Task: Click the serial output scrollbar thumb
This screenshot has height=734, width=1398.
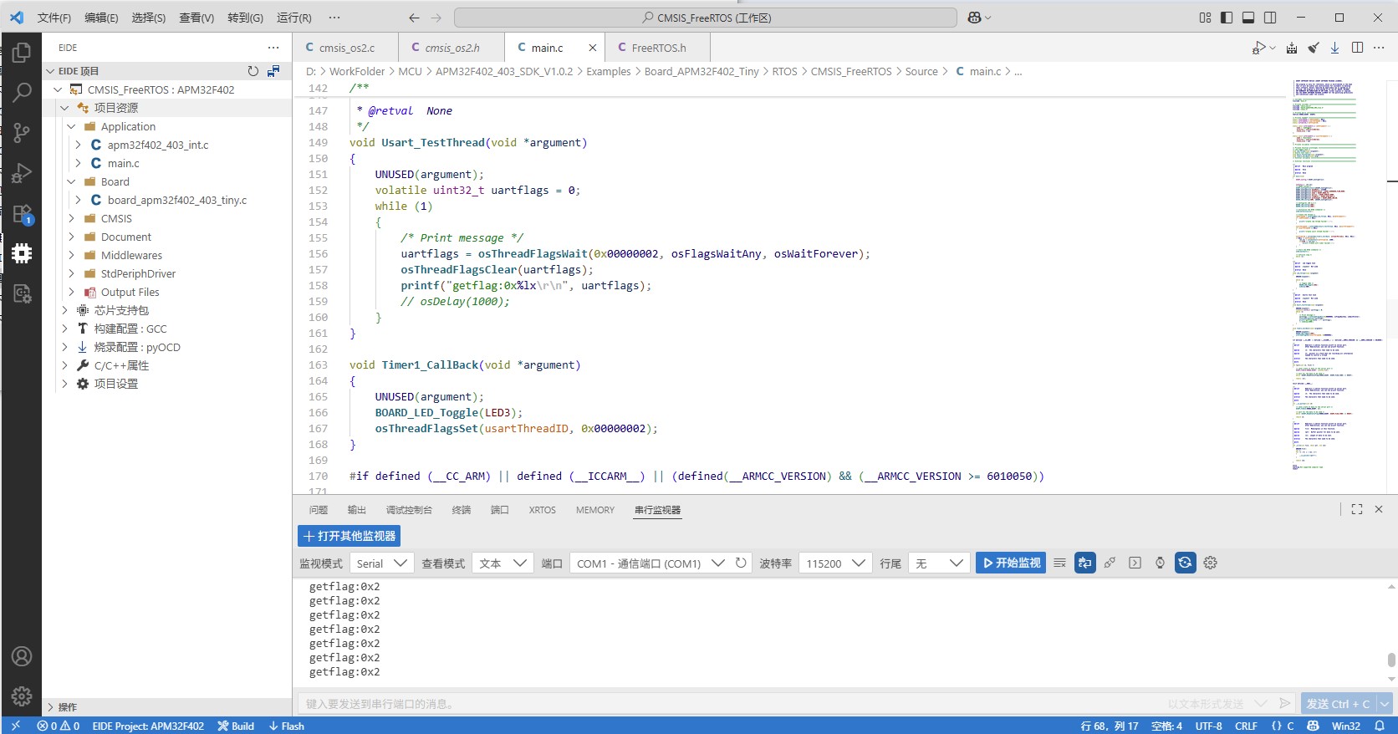Action: click(x=1391, y=660)
